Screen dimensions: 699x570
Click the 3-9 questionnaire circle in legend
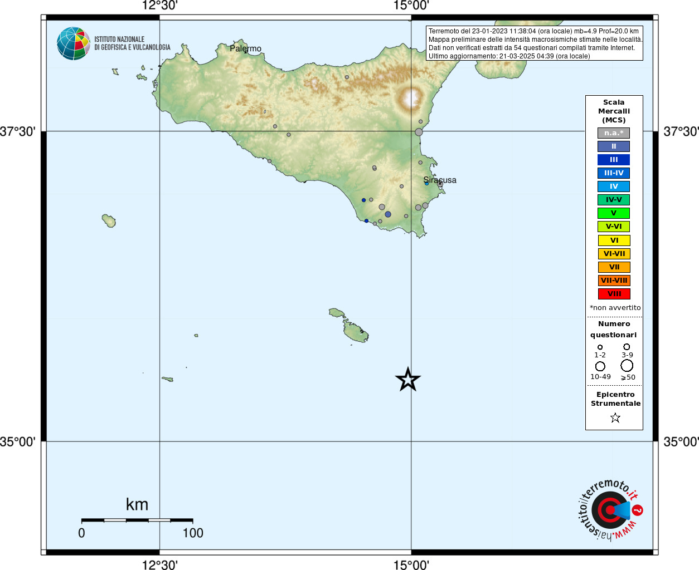(x=627, y=347)
